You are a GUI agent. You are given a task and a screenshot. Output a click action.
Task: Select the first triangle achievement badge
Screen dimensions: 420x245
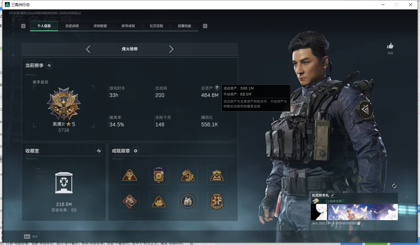pyautogui.click(x=130, y=175)
